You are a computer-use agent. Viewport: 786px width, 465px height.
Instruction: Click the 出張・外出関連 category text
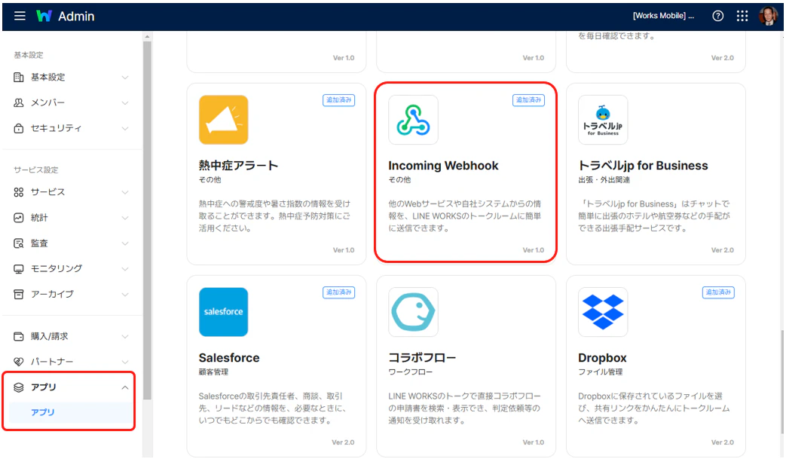[604, 179]
